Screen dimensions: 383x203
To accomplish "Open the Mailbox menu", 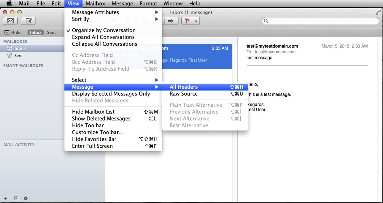I will click(x=96, y=4).
